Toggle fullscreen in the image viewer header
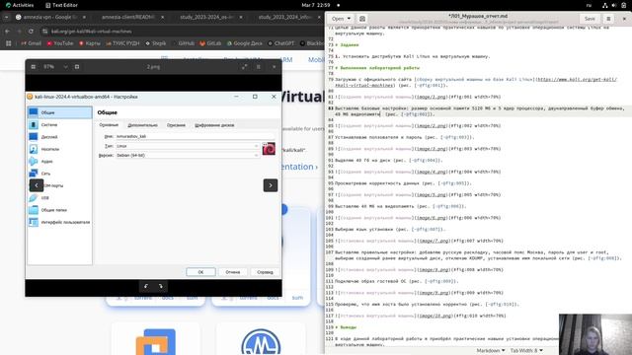Screen dimensions: 632x355 [244, 67]
